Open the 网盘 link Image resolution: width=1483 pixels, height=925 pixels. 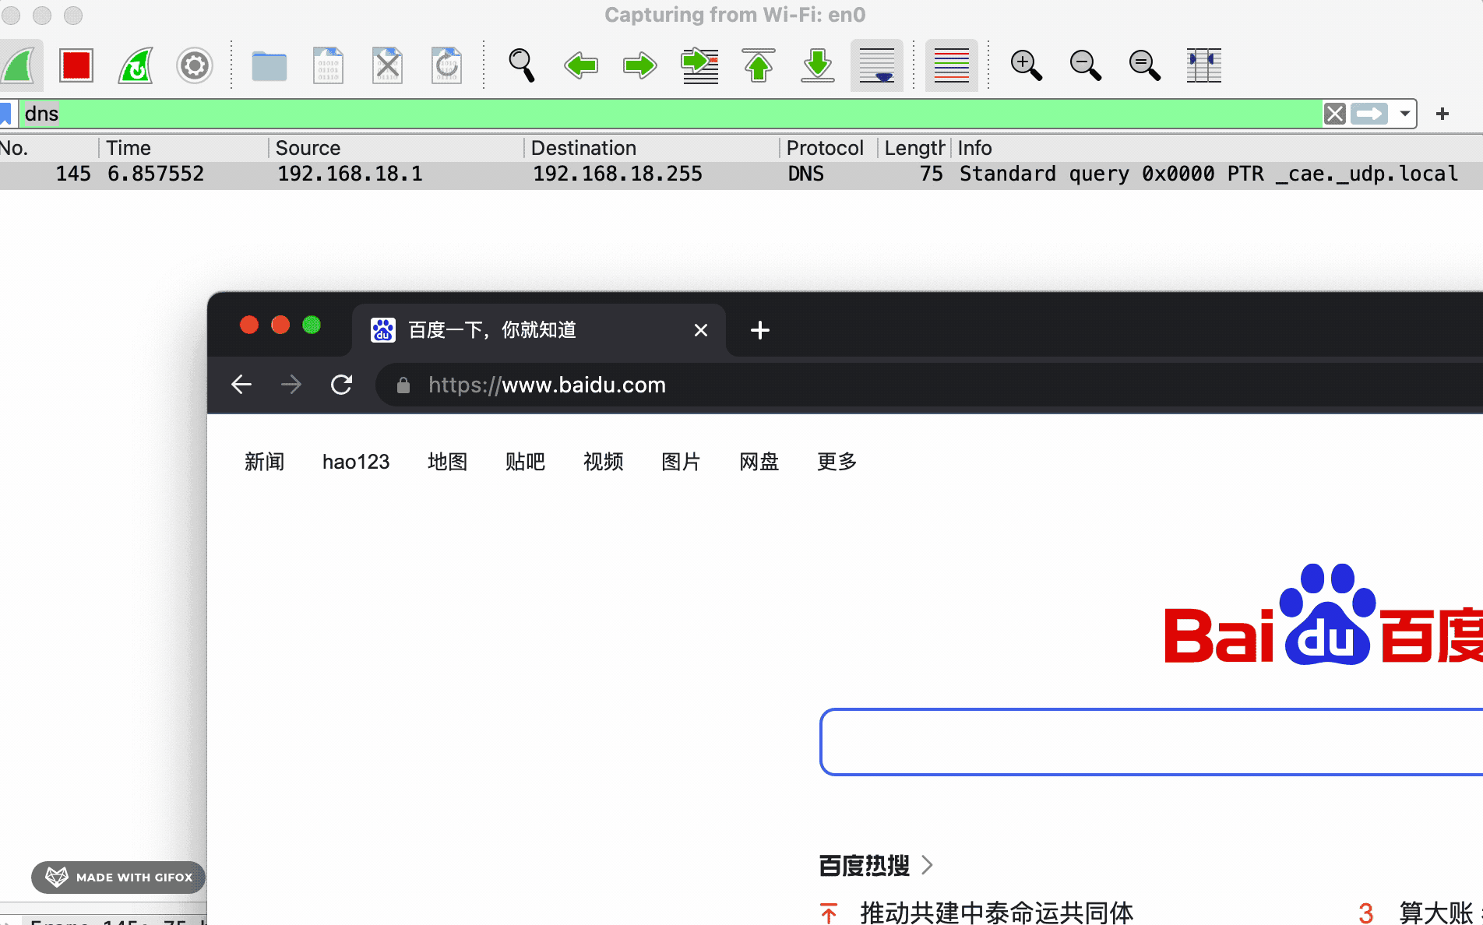click(x=759, y=462)
